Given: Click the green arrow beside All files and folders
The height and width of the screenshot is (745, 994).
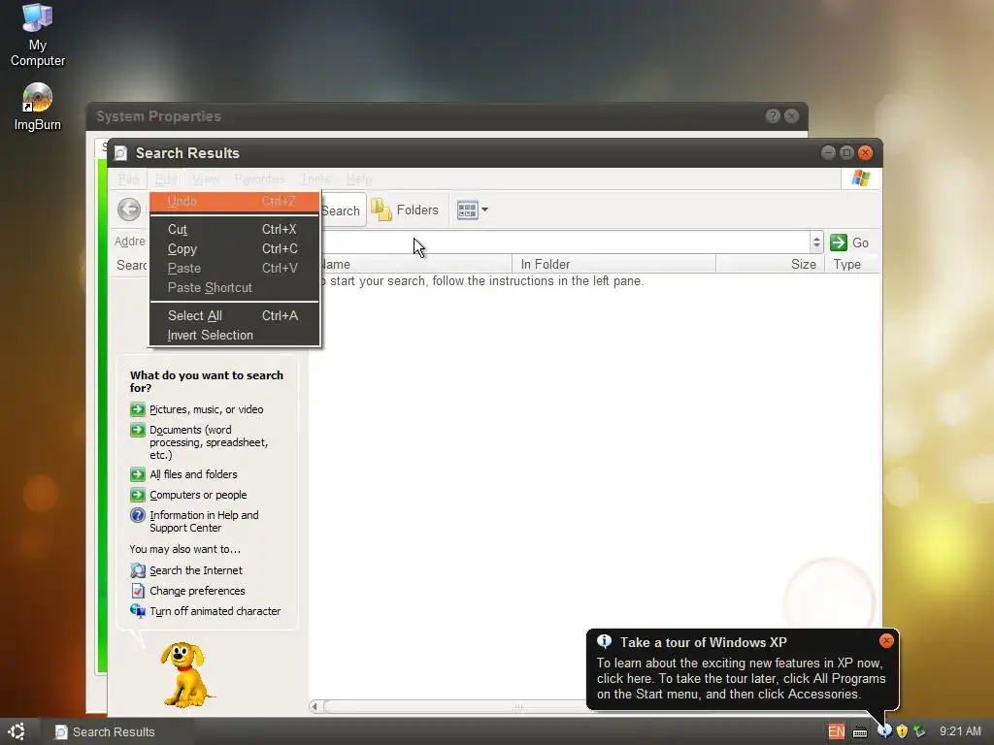Looking at the screenshot, I should [x=138, y=474].
